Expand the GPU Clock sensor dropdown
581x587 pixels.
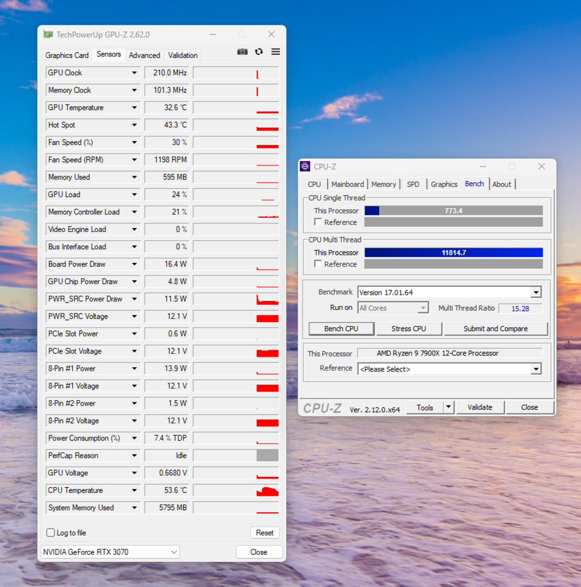(x=134, y=73)
